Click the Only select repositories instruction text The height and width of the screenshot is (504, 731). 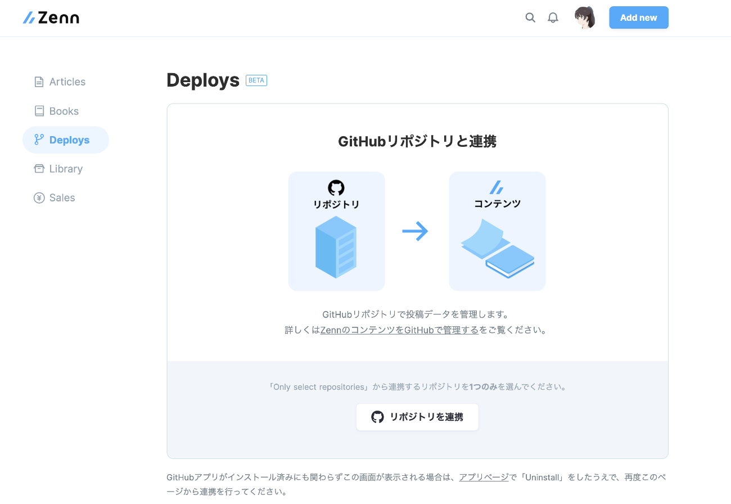pyautogui.click(x=417, y=387)
